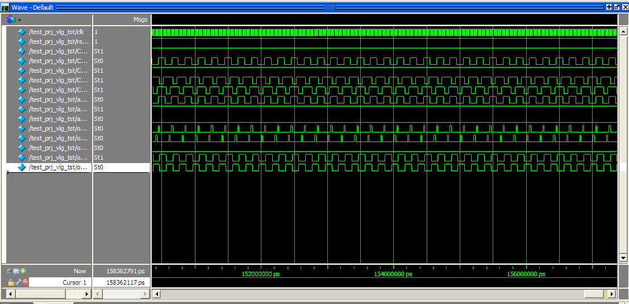Click the green Insert Cursor plus icon
This screenshot has width=629, height=304.
click(x=23, y=271)
